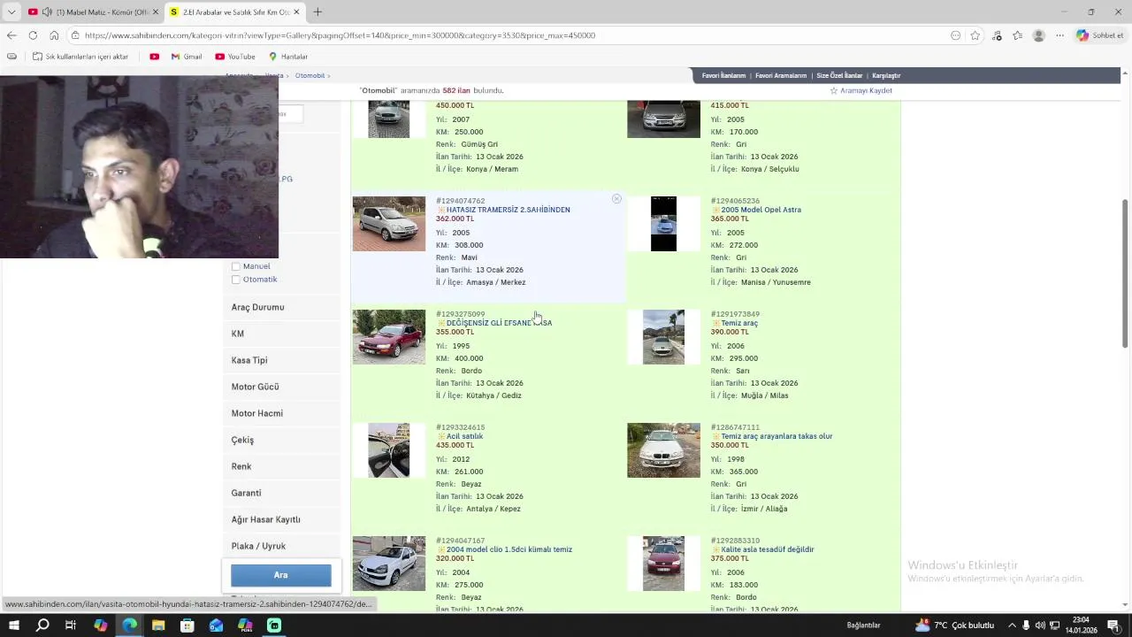This screenshot has height=637, width=1132.
Task: Tick the Otomatik gearbox checkbox
Action: [235, 280]
